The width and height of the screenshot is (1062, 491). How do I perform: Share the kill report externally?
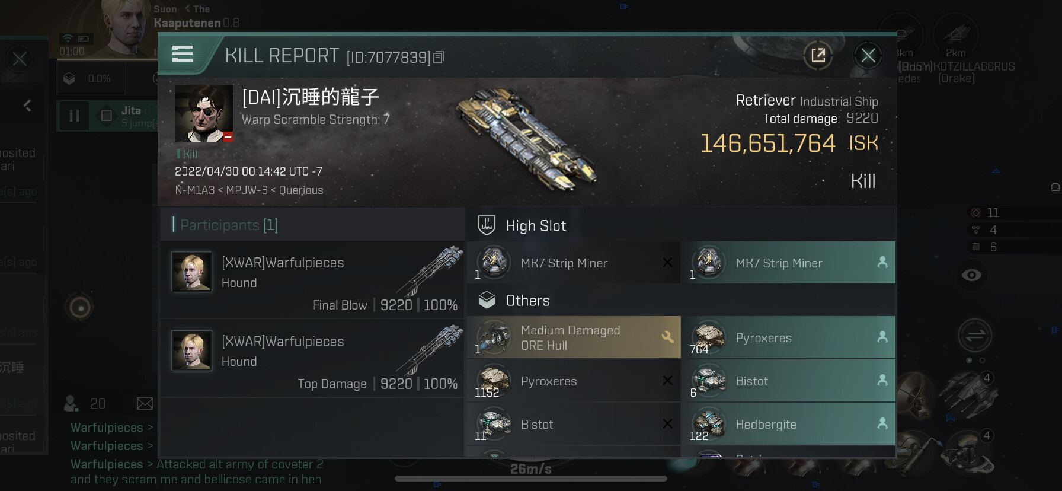click(818, 56)
